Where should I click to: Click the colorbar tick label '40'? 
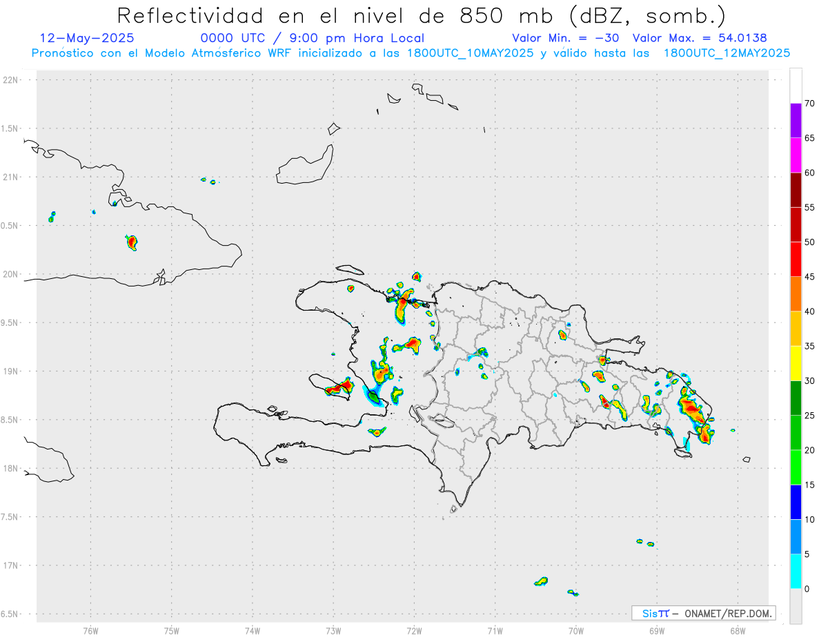pos(810,311)
